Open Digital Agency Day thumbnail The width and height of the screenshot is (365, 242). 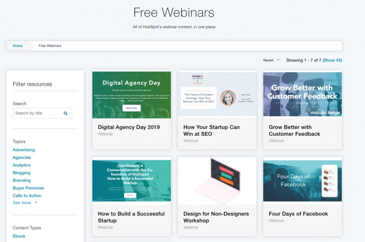point(132,95)
